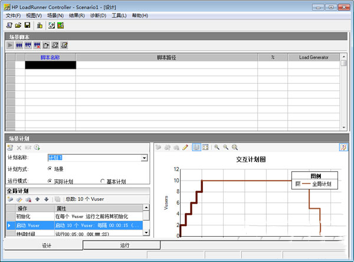Click the 操作 column header

click(35, 208)
